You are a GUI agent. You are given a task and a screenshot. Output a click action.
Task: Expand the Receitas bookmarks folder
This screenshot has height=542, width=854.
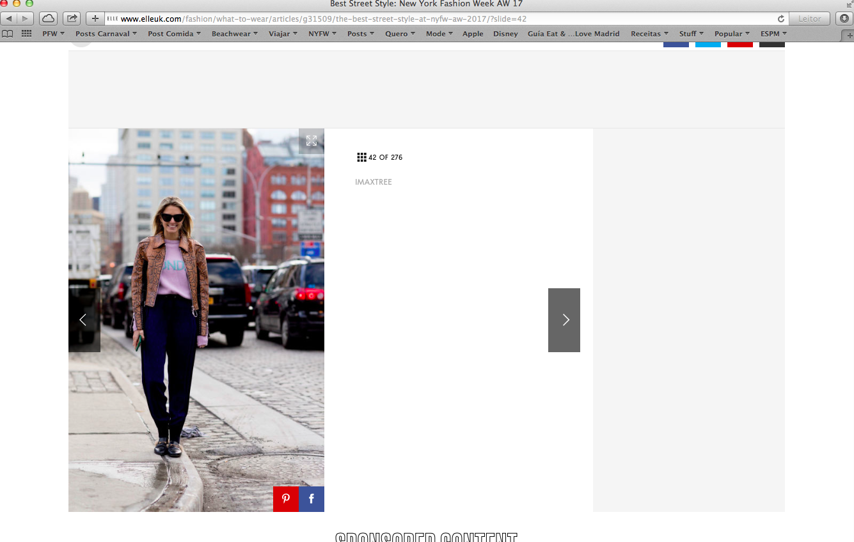click(x=649, y=34)
